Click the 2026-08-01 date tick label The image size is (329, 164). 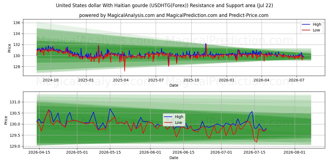[294, 153]
